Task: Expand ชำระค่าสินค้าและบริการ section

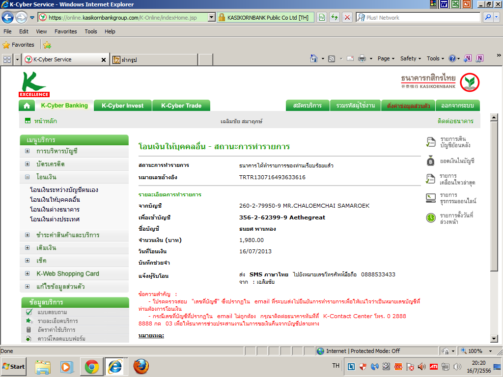Action: pos(28,235)
